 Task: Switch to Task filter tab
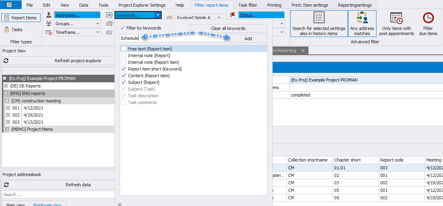tap(248, 5)
